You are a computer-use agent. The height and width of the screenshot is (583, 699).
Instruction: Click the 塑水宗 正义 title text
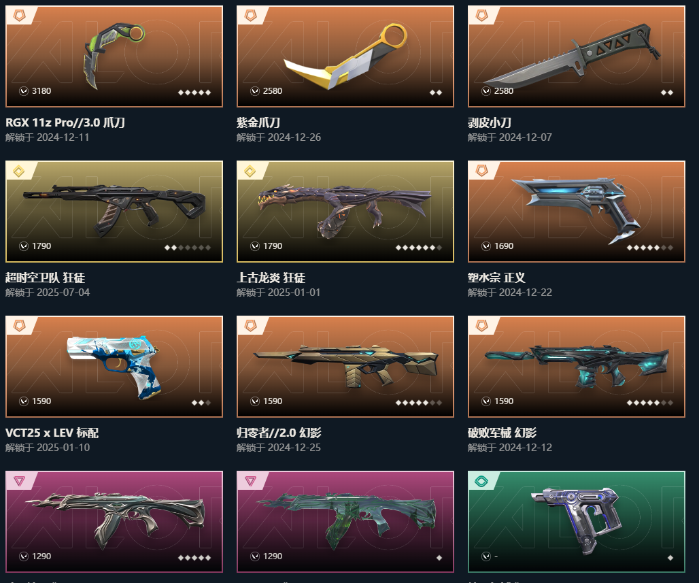(496, 278)
